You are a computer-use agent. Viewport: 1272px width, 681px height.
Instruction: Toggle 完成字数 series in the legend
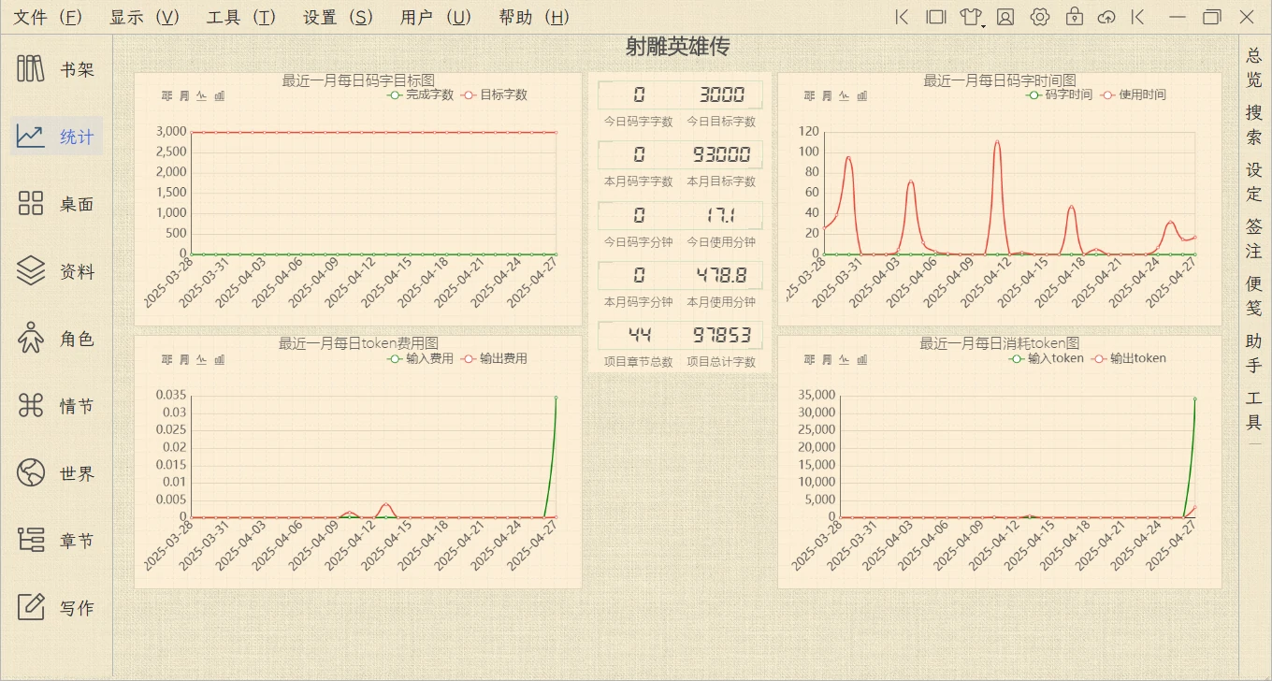tap(421, 94)
